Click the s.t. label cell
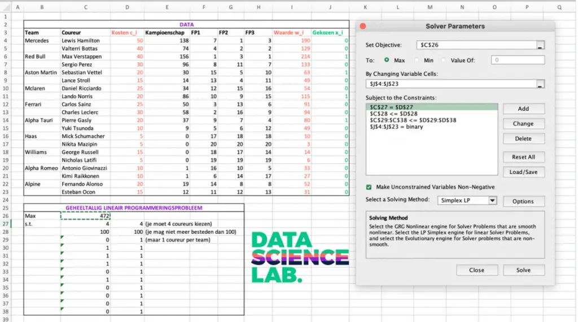This screenshot has width=578, height=322. pyautogui.click(x=42, y=224)
